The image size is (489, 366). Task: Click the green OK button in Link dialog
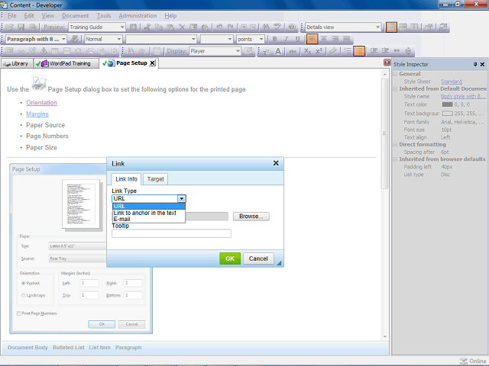[x=230, y=258]
